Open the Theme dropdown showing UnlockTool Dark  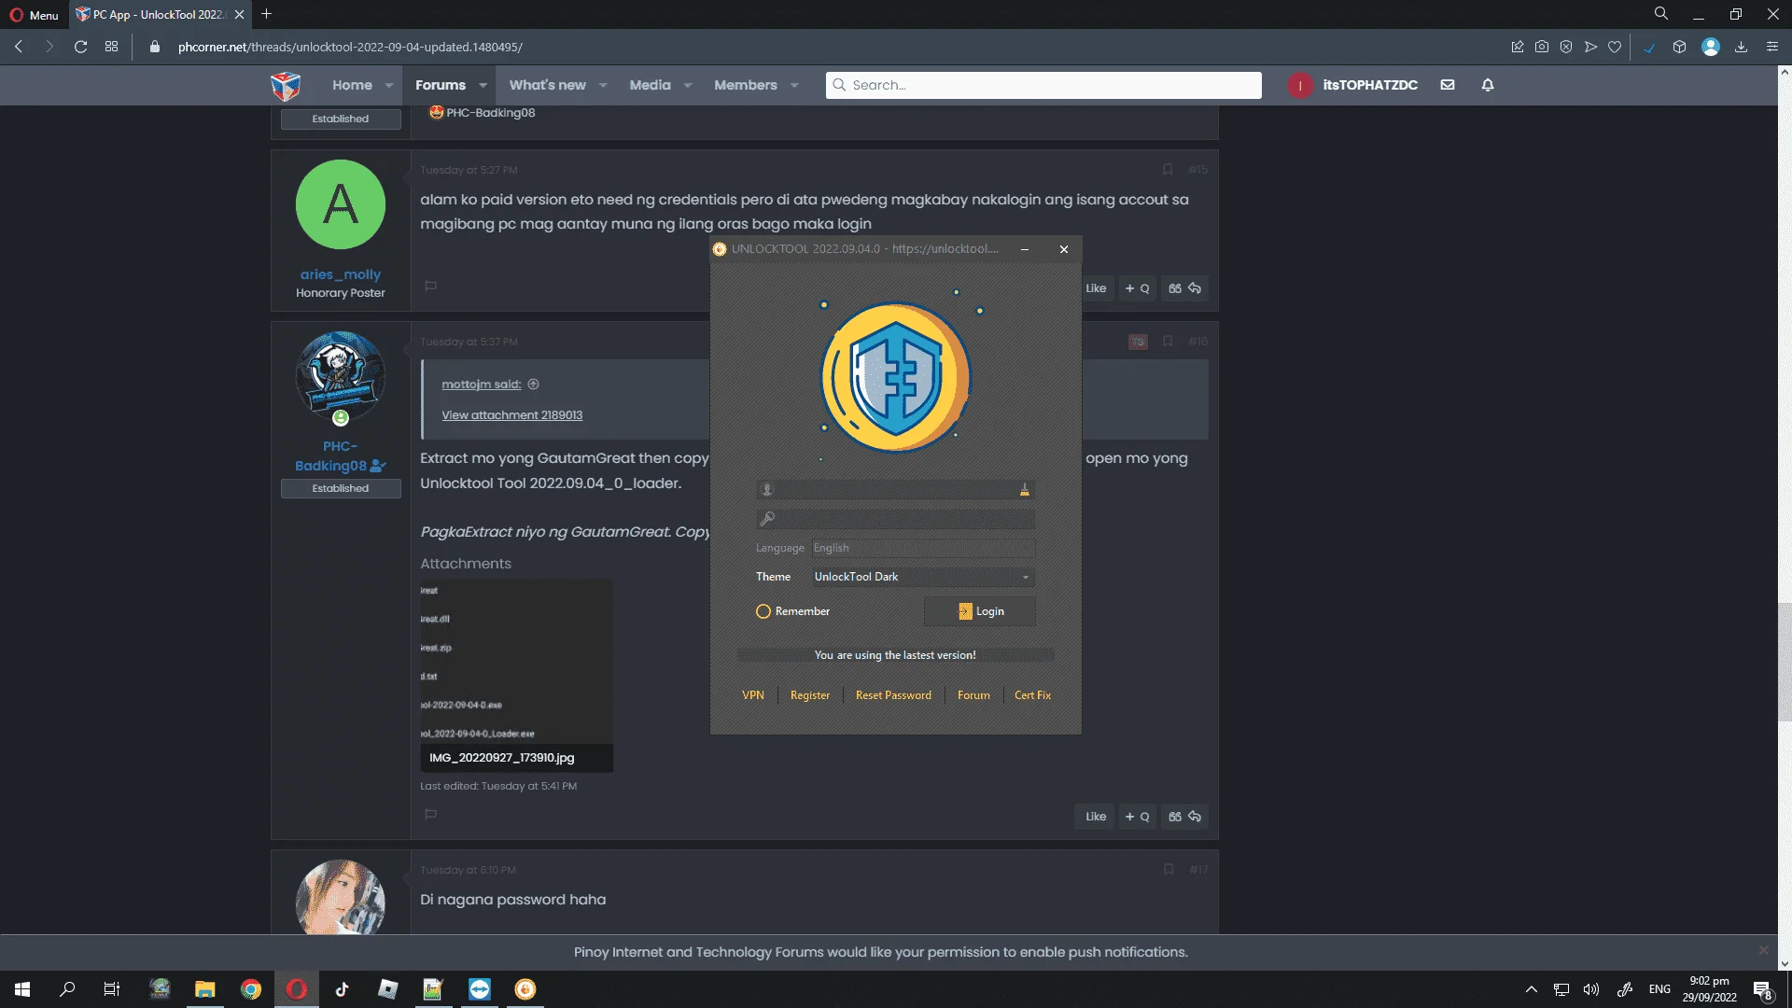pos(923,577)
